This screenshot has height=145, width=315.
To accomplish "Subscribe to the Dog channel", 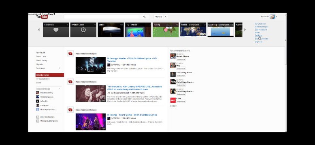I will click(181, 68).
